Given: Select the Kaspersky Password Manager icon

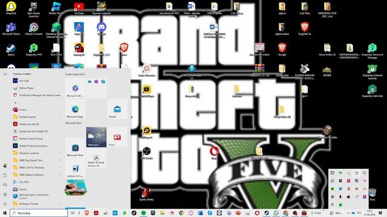Looking at the screenshot, I should click(372, 51).
